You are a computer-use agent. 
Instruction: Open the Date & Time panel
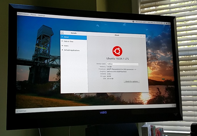point(69,41)
